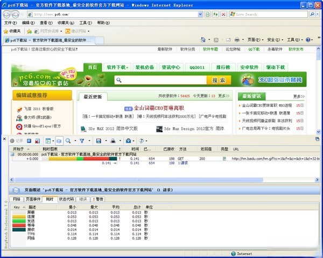This screenshot has width=323, height=258.
Task: Click the IE Read mail icon
Action: click(228, 40)
